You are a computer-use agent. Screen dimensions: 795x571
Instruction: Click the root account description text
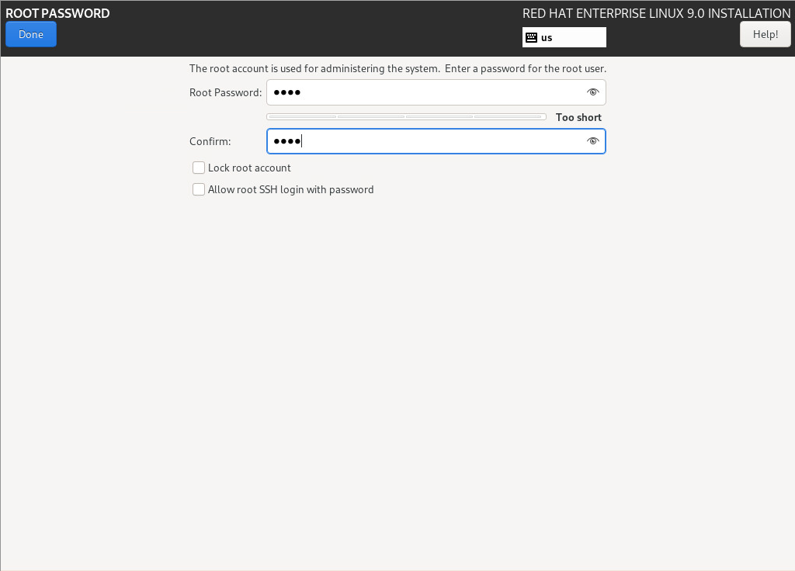[x=397, y=68]
